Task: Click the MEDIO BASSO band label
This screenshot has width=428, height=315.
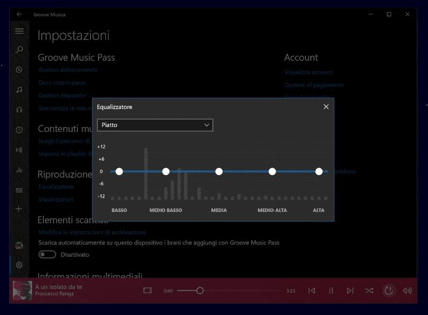Action: [x=166, y=210]
